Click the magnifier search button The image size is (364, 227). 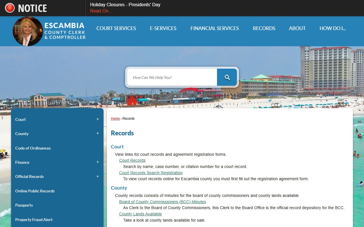pyautogui.click(x=227, y=77)
